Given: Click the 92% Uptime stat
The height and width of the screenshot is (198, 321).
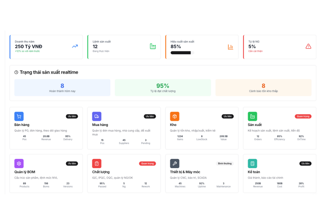Looking at the screenshot, I should coord(202,185).
